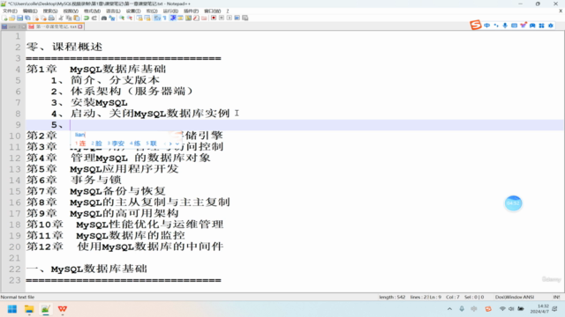The image size is (565, 317).
Task: Choose candidate 1 连 in IME popup
Action: (80, 144)
